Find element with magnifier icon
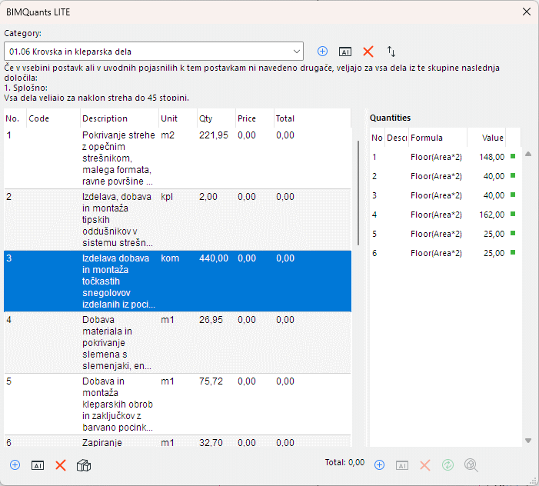Image resolution: width=539 pixels, height=486 pixels. click(471, 465)
